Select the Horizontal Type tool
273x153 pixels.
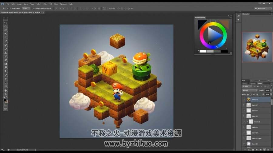click(x=5, y=79)
